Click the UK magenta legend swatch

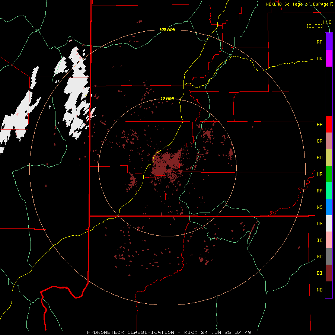(329, 58)
